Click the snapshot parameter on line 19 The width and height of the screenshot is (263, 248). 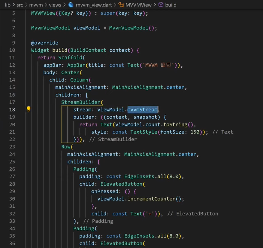(146, 117)
